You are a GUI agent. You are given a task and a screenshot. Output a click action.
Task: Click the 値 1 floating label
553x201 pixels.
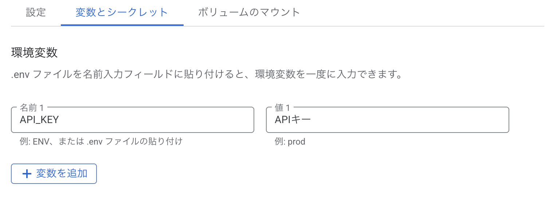283,107
